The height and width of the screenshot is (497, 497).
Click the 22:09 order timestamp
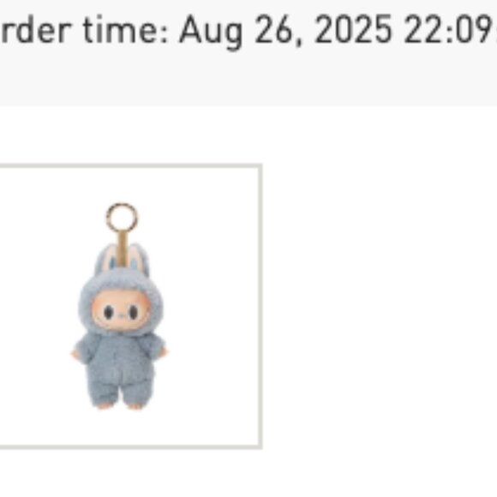448,29
